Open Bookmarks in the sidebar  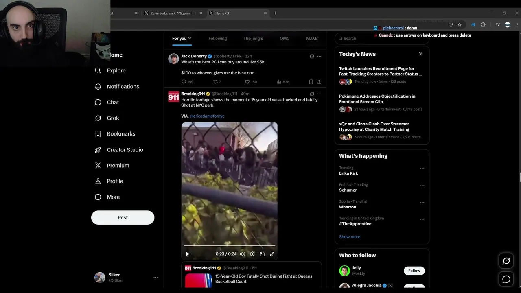[x=114, y=133]
